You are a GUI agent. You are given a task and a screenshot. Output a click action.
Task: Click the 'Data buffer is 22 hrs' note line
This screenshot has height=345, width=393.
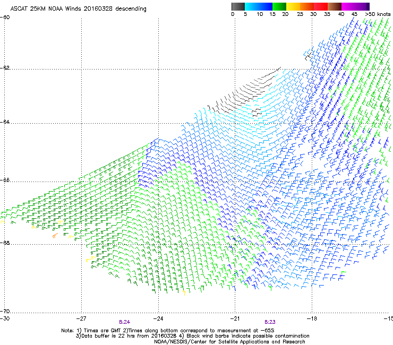pyautogui.click(x=192, y=336)
